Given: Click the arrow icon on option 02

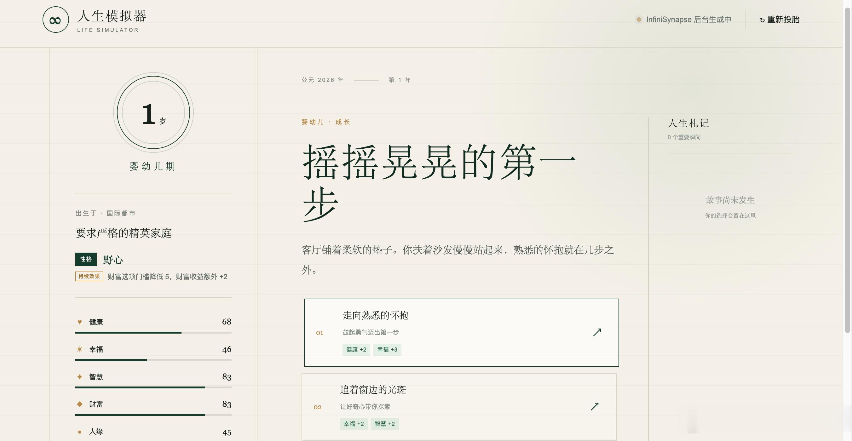Looking at the screenshot, I should (x=595, y=407).
